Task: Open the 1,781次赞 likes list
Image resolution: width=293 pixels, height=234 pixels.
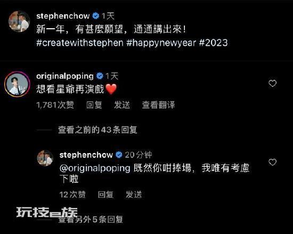Action: (55, 105)
